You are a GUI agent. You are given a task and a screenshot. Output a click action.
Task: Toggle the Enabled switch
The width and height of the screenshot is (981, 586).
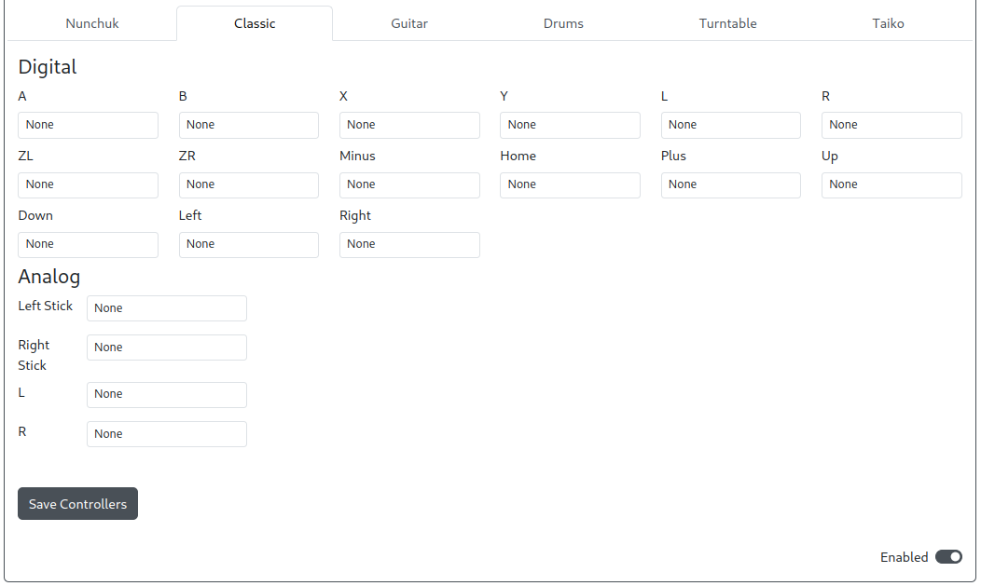948,556
